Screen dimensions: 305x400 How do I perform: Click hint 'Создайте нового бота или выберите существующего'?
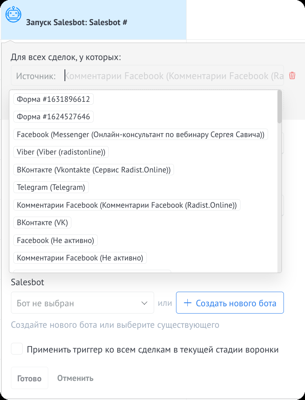115,325
